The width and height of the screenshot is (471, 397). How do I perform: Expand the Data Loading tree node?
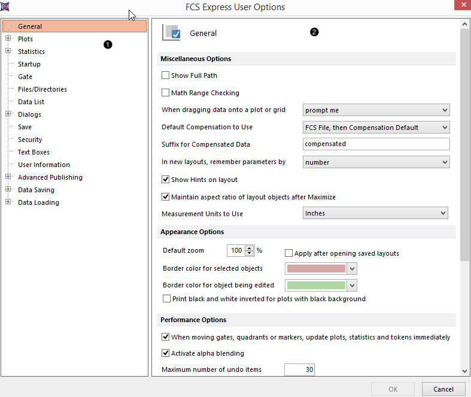[x=8, y=202]
